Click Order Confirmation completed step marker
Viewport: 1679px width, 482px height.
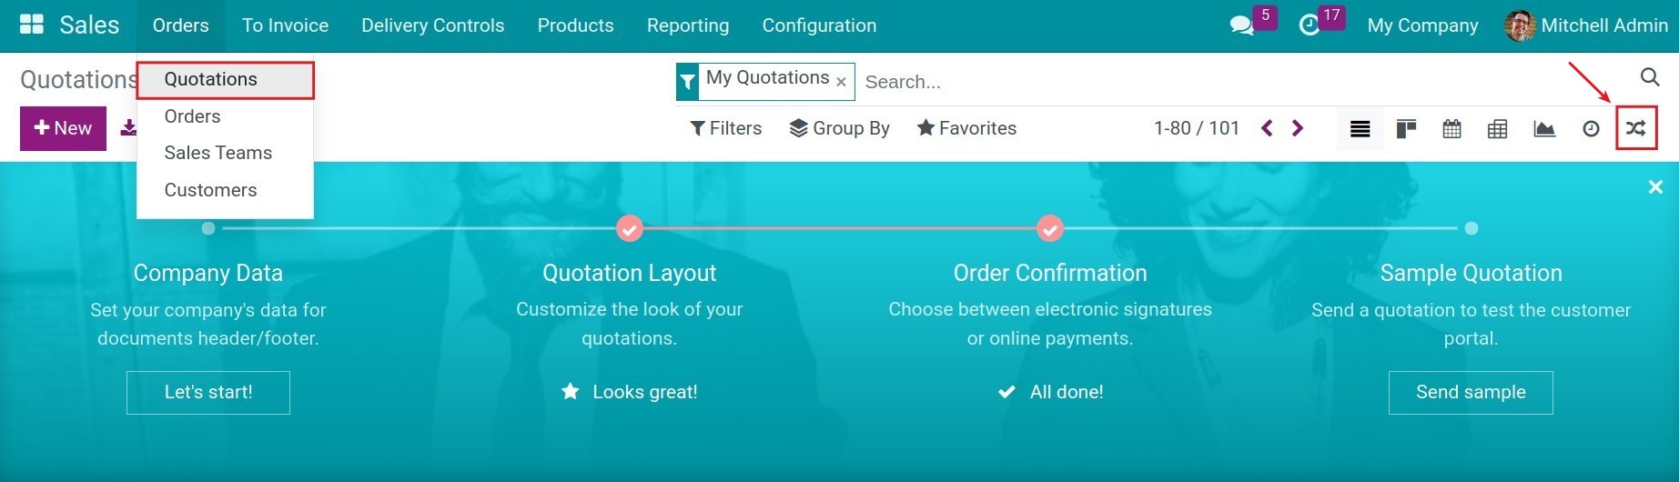(1050, 228)
